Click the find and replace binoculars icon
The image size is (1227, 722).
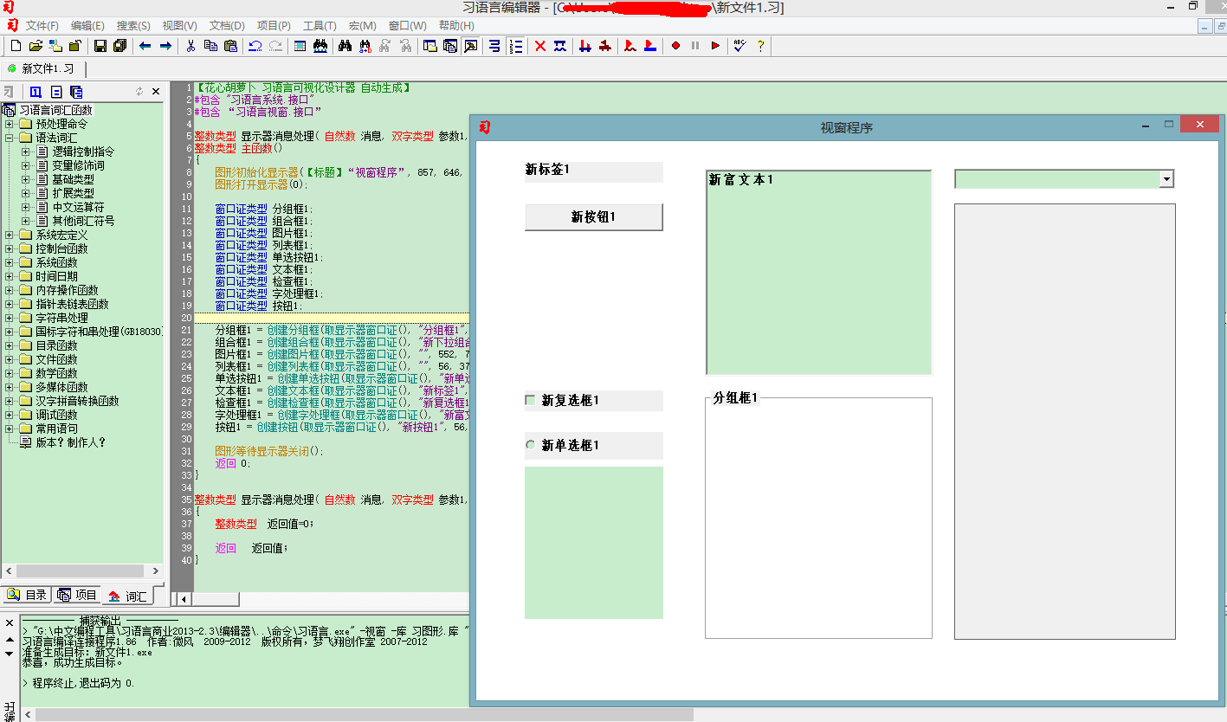(365, 46)
